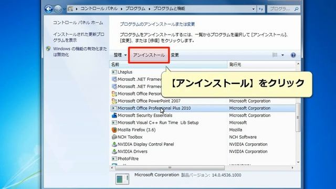Click the second Microsoft .NET Framework icon
The height and width of the screenshot is (189, 336).
(x=114, y=87)
